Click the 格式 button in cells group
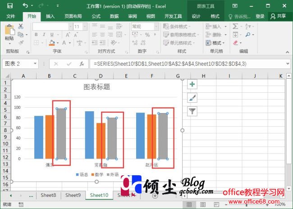 [215, 43]
